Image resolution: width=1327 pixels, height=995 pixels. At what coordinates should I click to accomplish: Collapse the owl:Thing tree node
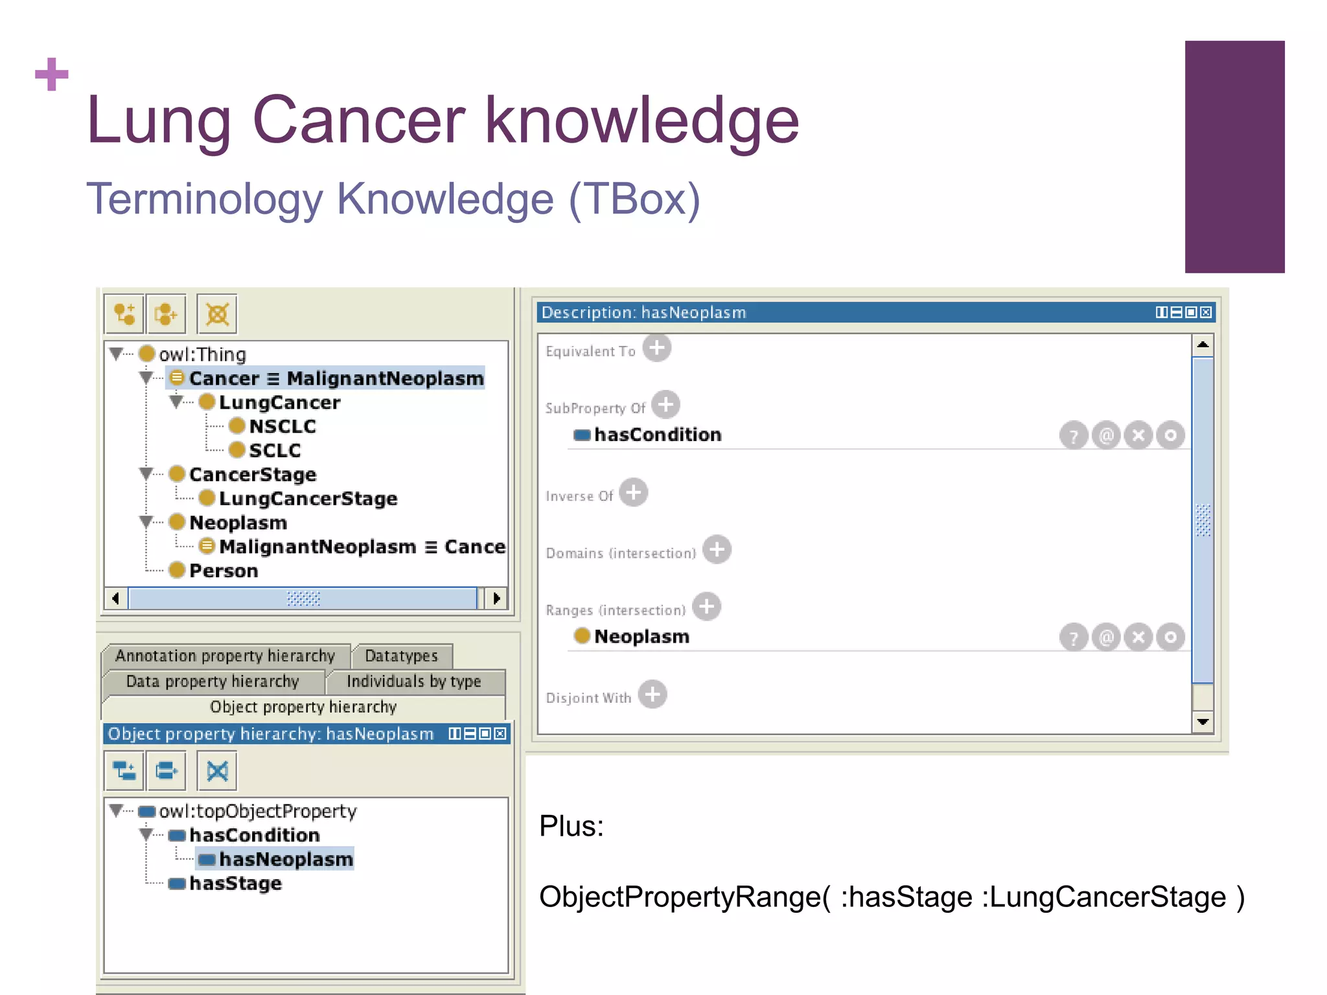pyautogui.click(x=116, y=354)
